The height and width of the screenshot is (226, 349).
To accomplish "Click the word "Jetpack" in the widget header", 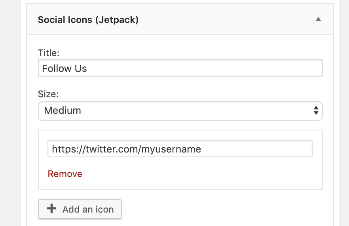I will [x=117, y=20].
